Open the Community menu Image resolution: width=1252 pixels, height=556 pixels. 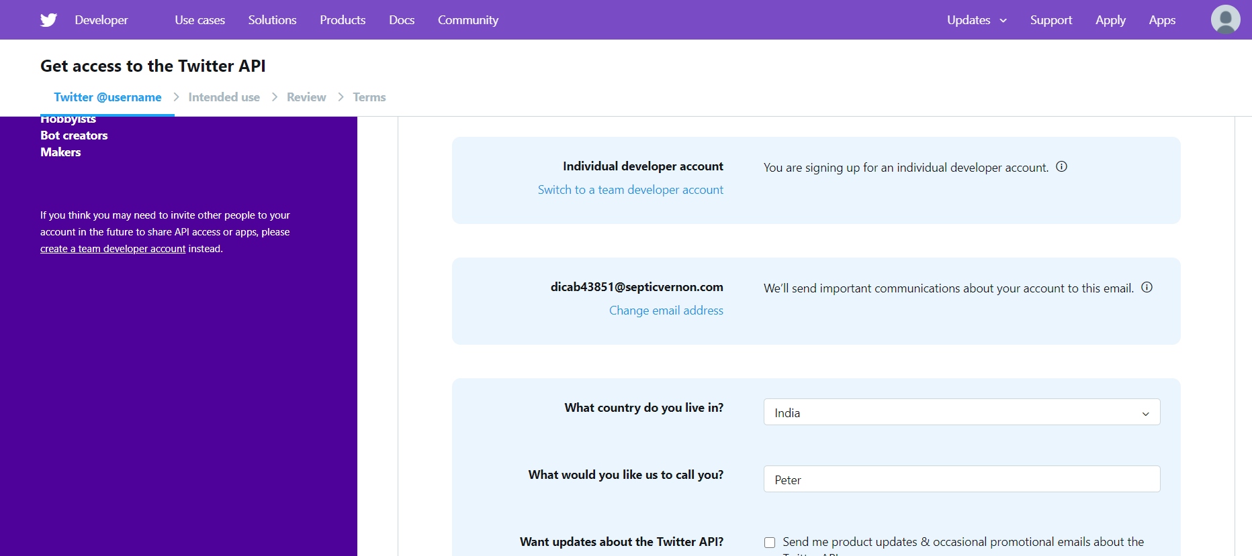tap(468, 20)
